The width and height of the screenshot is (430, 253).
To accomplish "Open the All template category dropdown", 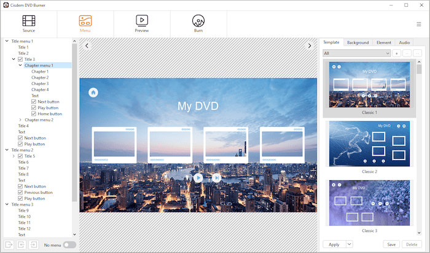I will coord(357,54).
